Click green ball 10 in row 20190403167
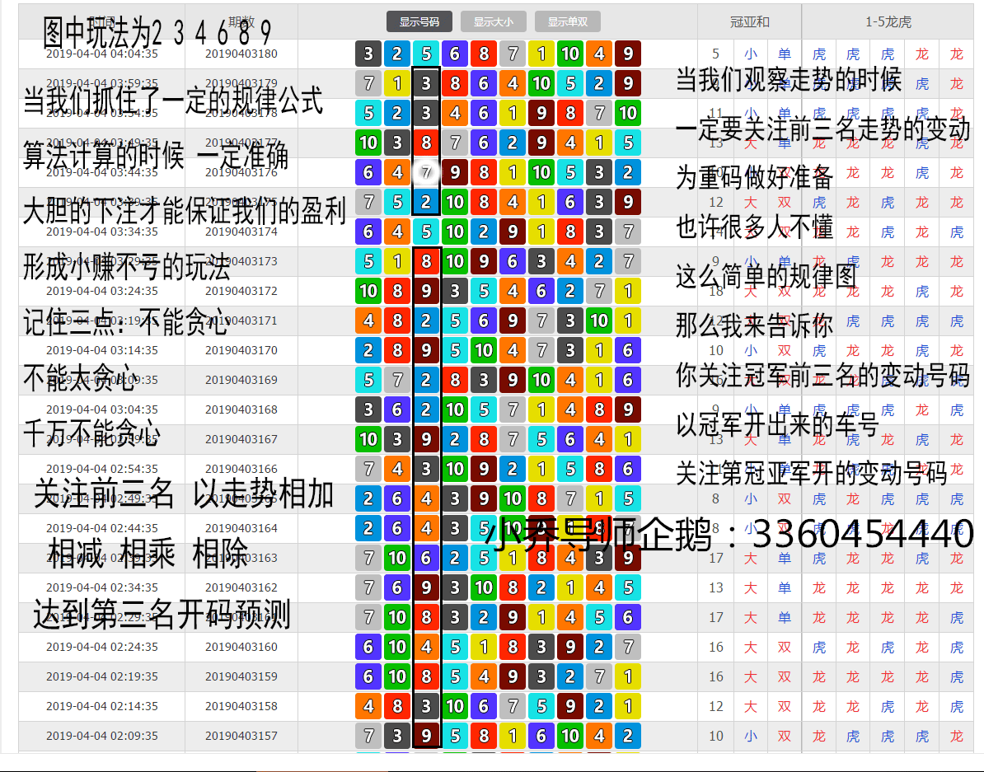The image size is (984, 772). click(368, 439)
